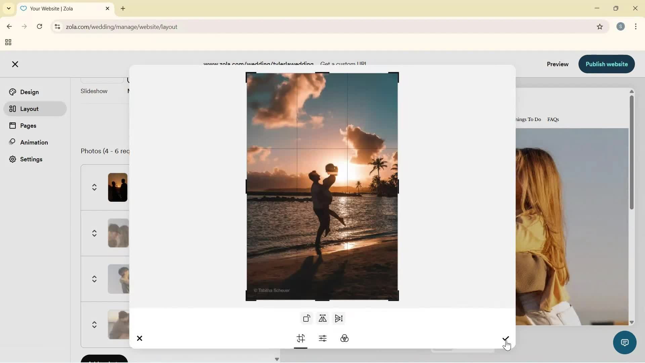
Task: Flip the photo horizontally
Action: (322, 318)
